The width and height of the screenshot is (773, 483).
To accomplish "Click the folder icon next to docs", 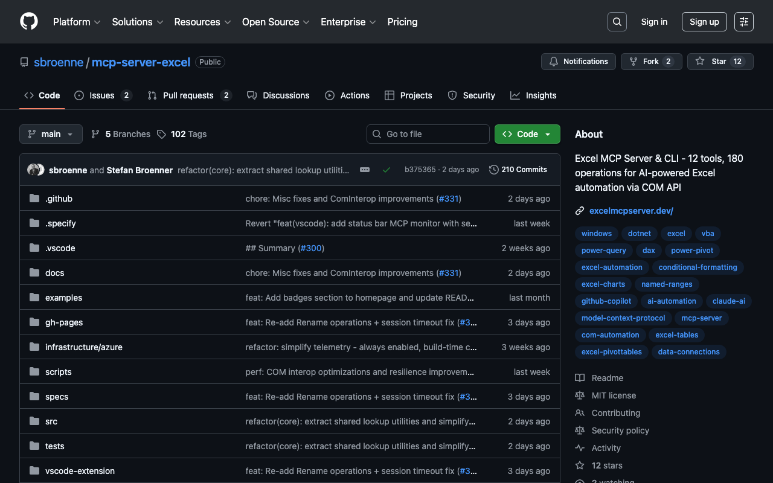I will (x=34, y=273).
